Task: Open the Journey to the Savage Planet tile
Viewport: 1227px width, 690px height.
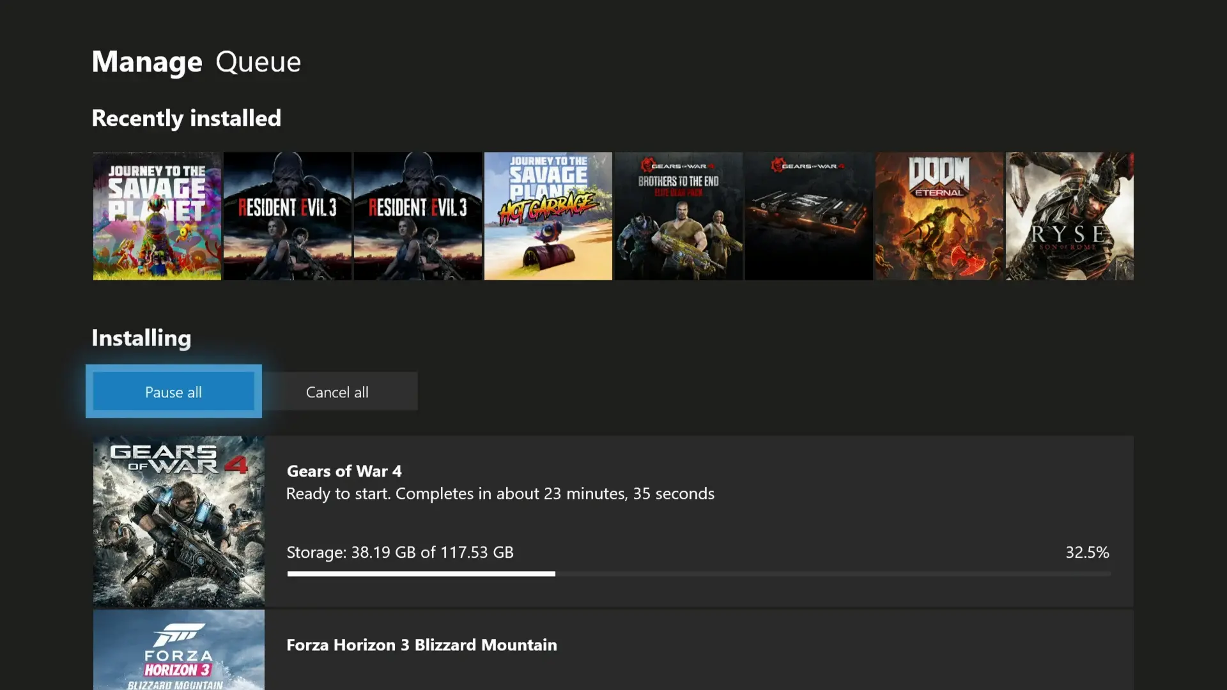Action: coord(157,216)
